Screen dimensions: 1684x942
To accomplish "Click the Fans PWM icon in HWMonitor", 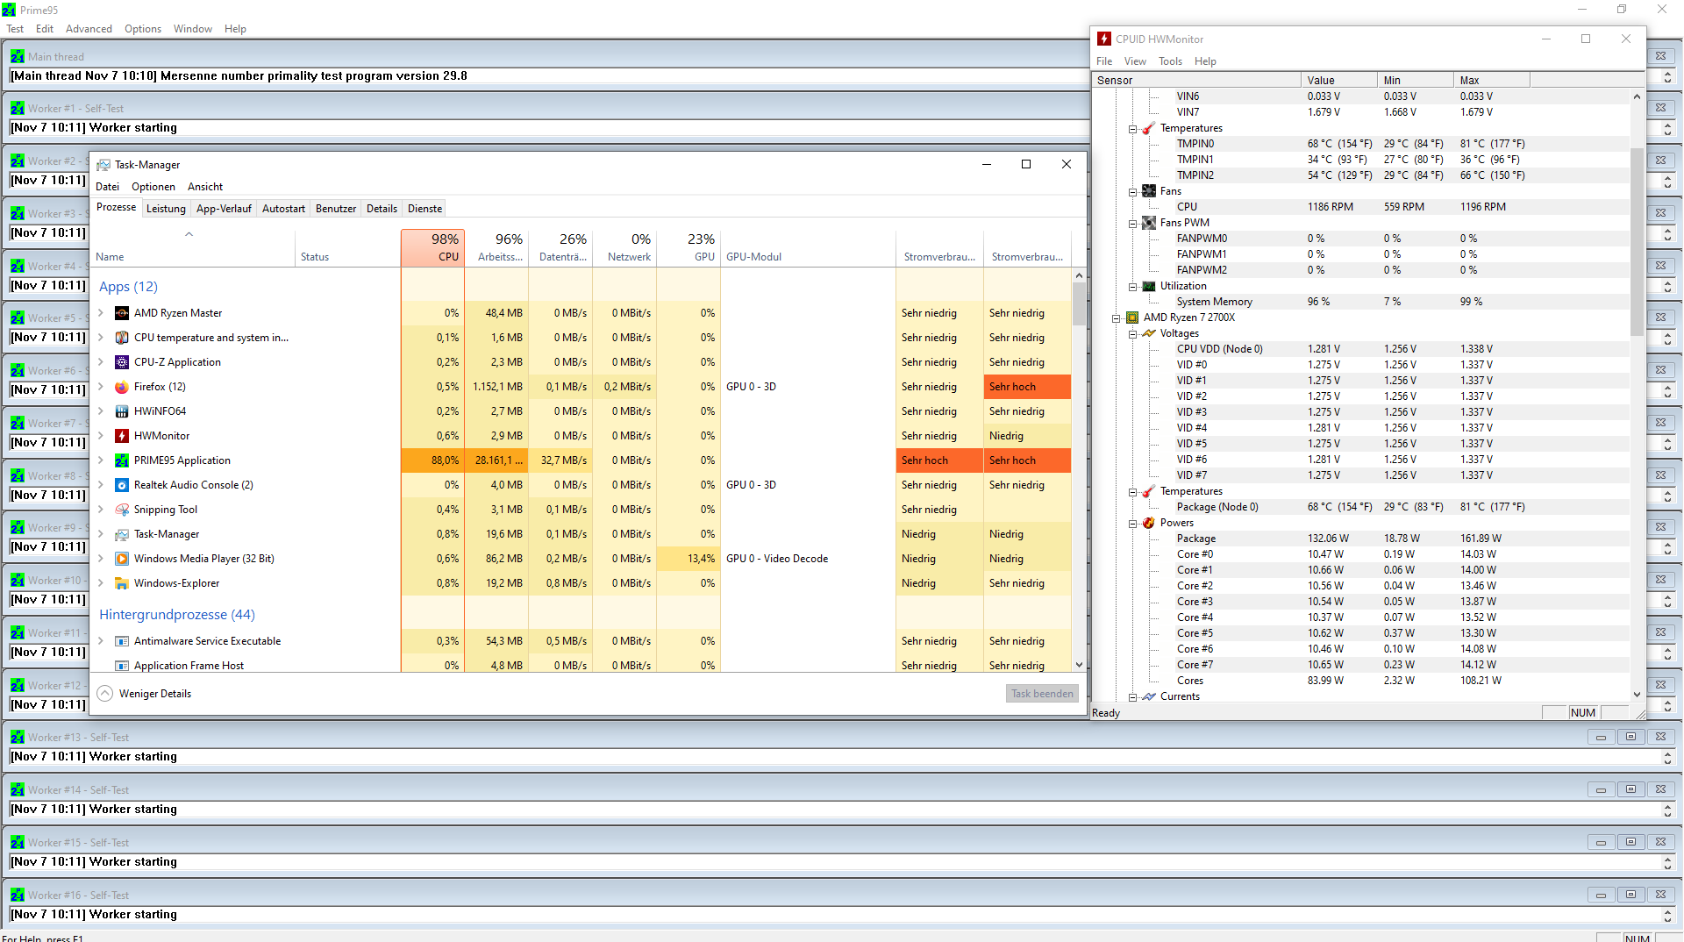I will [1149, 223].
